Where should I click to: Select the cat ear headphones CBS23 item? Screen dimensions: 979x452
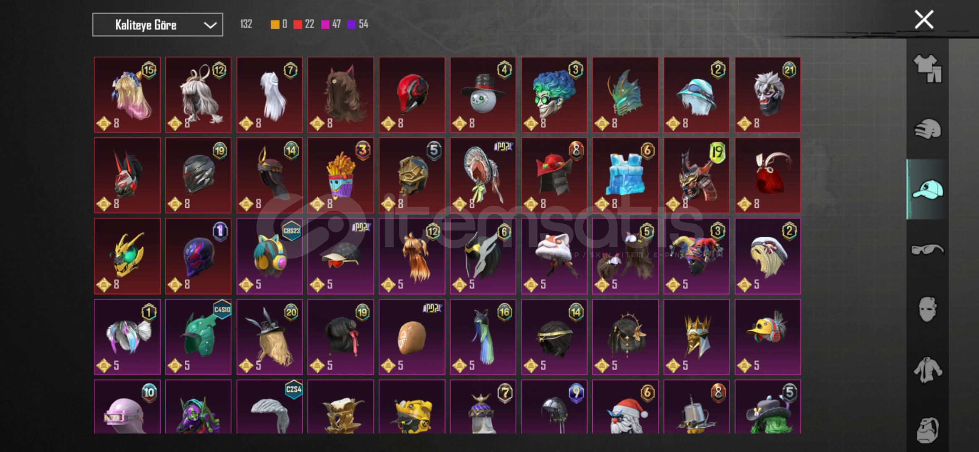[x=269, y=256]
